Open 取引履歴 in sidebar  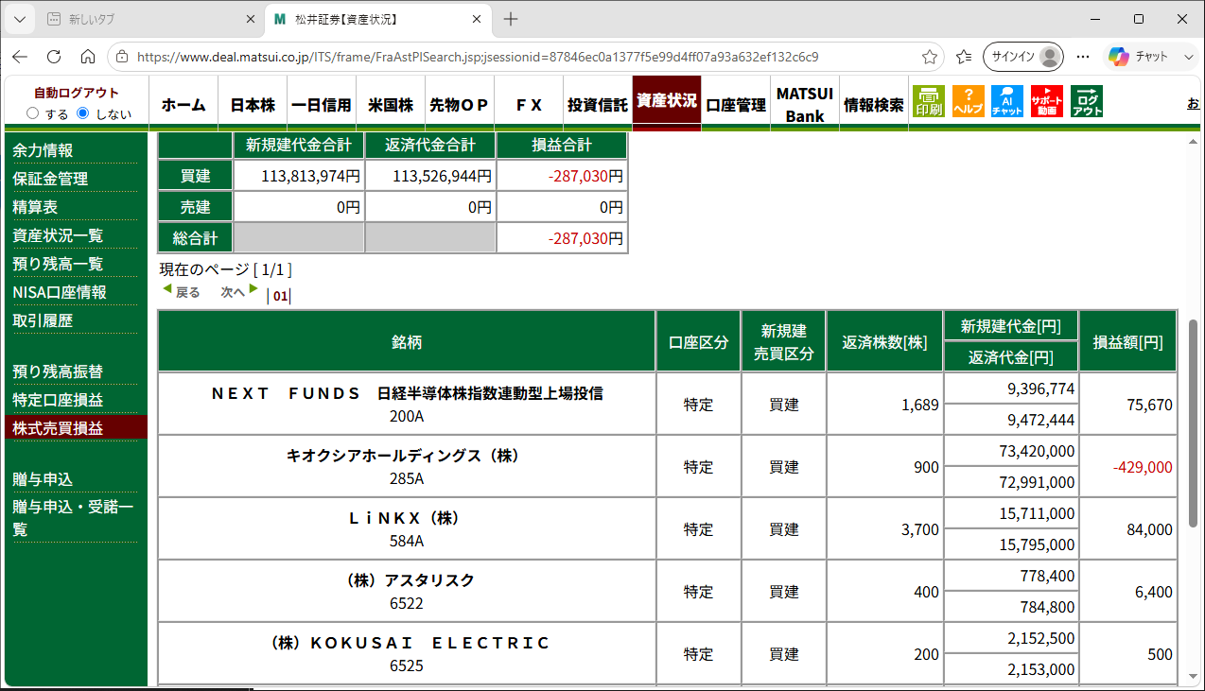pos(43,320)
